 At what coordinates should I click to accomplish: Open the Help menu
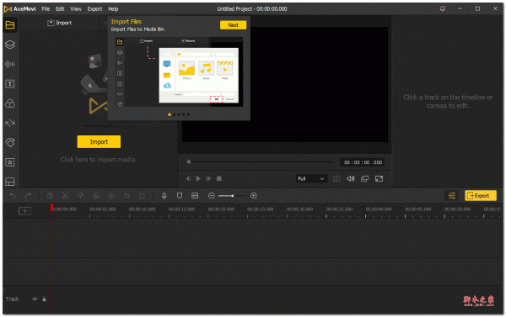pos(113,9)
